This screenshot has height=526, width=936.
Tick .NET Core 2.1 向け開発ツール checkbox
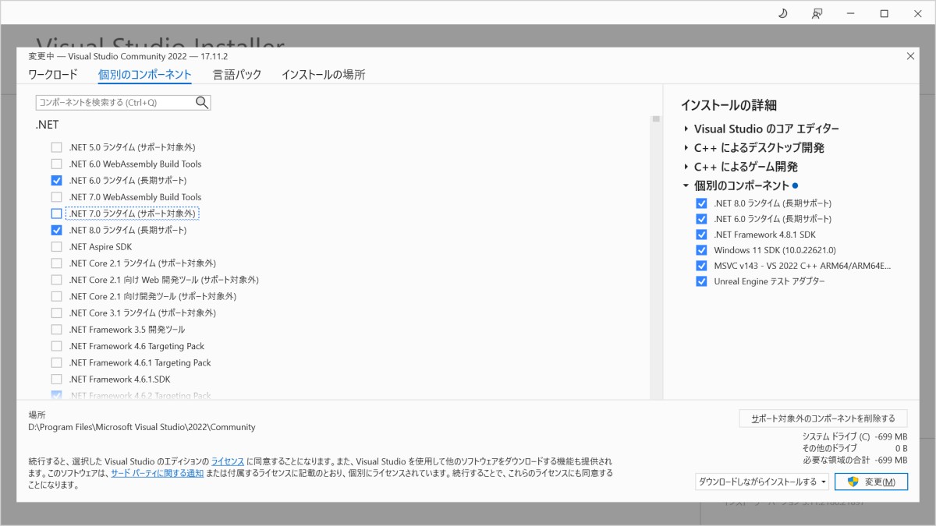pos(56,296)
